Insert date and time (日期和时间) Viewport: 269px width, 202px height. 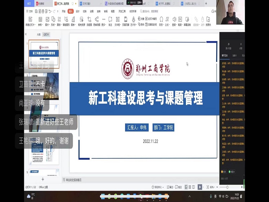(151, 25)
